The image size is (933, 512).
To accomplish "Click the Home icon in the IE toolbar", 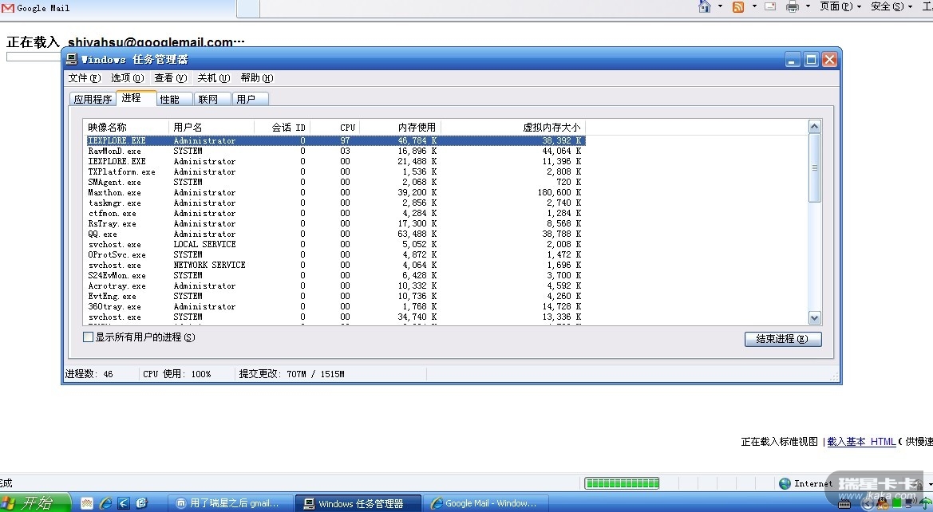I will [705, 6].
